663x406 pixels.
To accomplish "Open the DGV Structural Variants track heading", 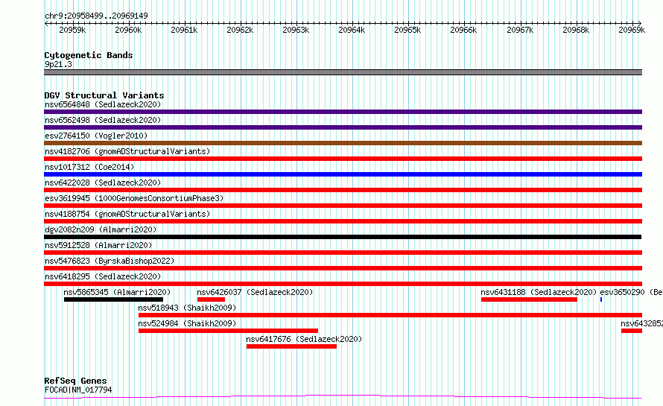I will click(104, 95).
